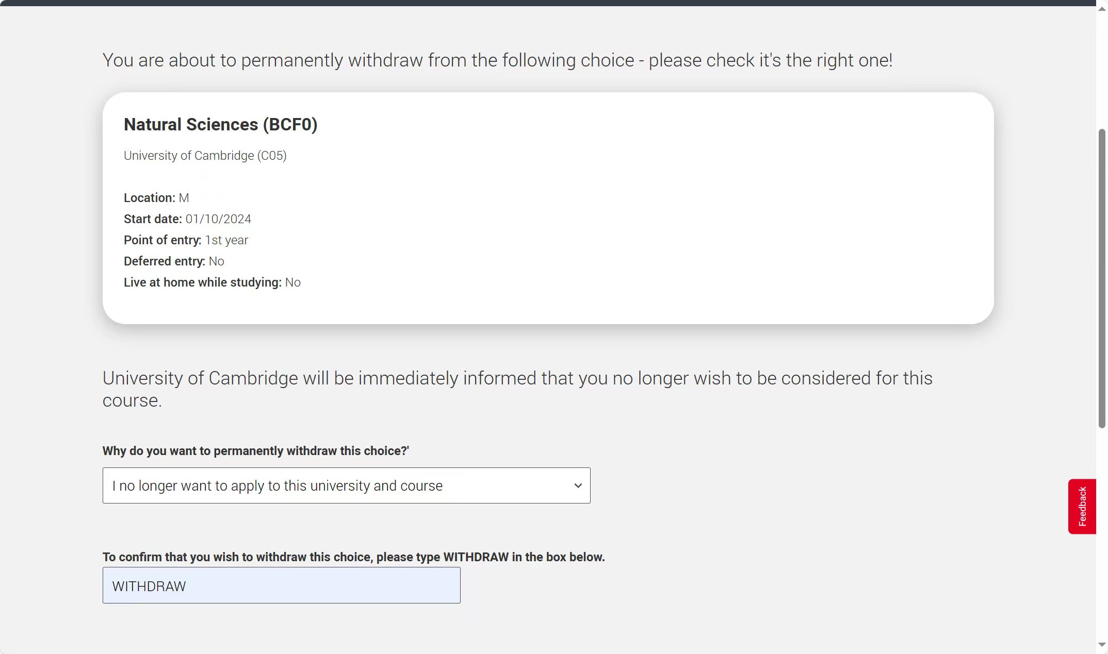The image size is (1108, 654).
Task: Click the 'Why do you want to permanently withdraw' label
Action: [x=255, y=451]
